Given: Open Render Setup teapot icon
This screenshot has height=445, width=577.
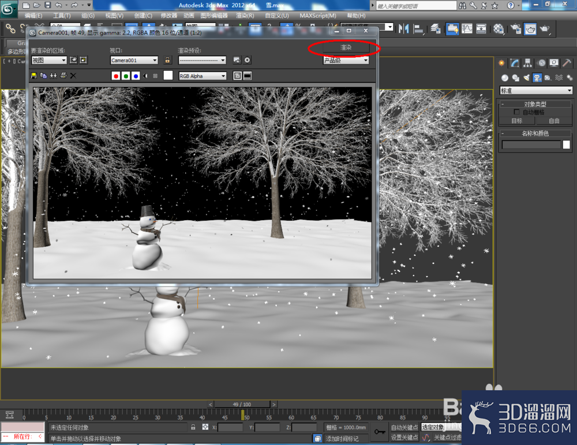Looking at the screenshot, I should tap(516, 29).
